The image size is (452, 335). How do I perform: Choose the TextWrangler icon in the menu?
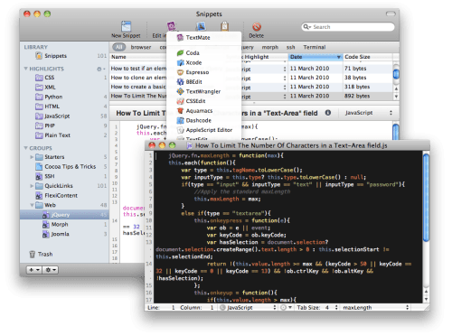coord(180,91)
